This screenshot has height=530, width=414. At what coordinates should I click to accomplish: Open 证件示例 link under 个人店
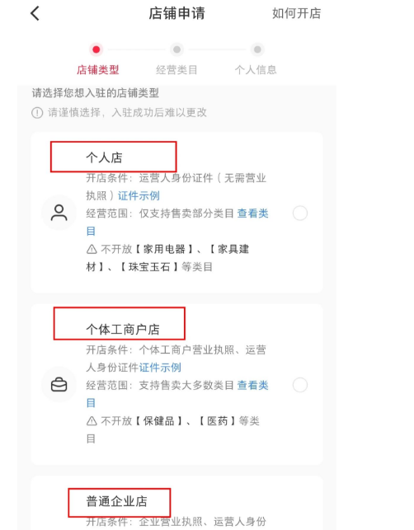pos(139,195)
